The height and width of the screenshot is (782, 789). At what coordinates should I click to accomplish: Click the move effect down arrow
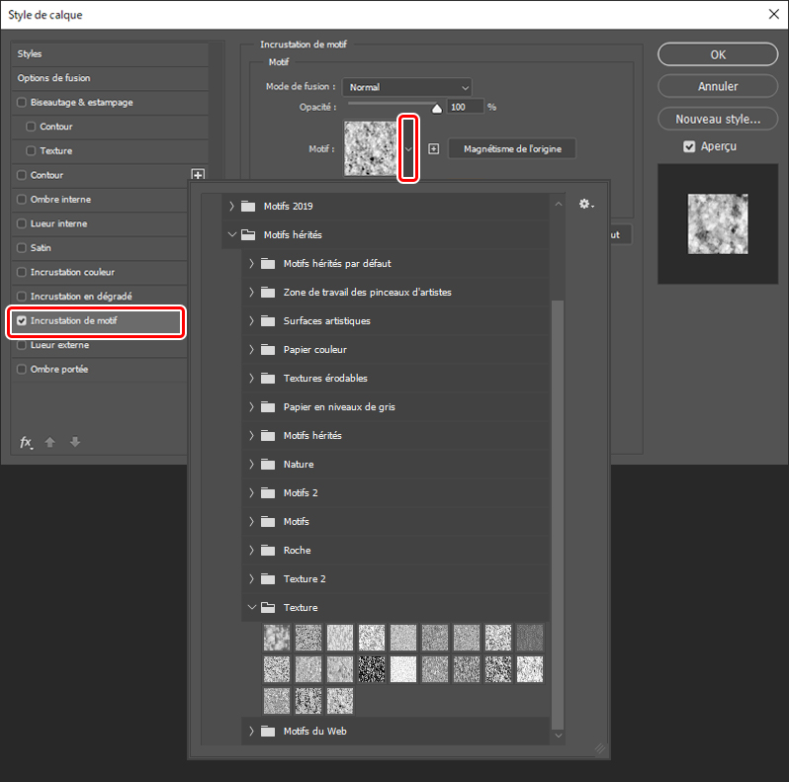coord(74,442)
